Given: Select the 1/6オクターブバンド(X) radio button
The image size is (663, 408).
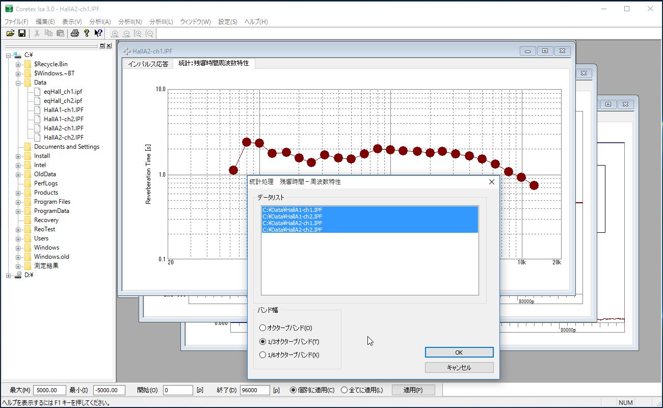Looking at the screenshot, I should click(x=263, y=355).
